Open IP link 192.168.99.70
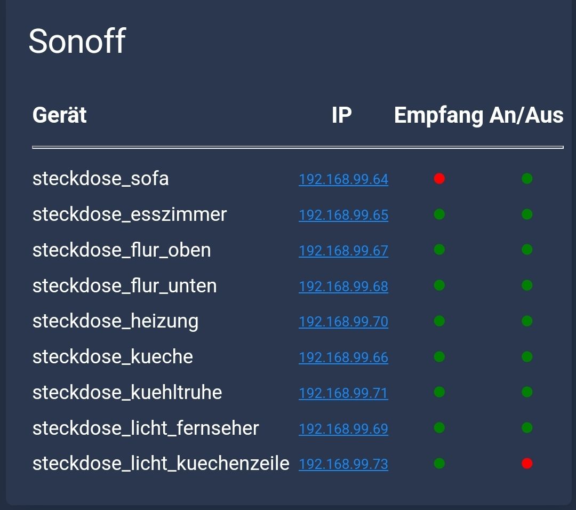 [x=343, y=322]
